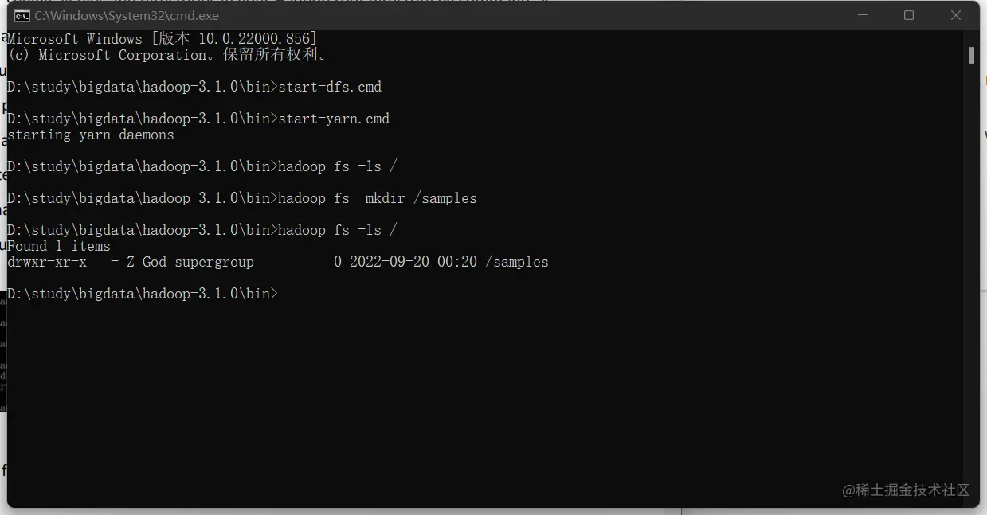This screenshot has height=515, width=987.
Task: Click the cmd.exe icon in title bar
Action: 23,15
